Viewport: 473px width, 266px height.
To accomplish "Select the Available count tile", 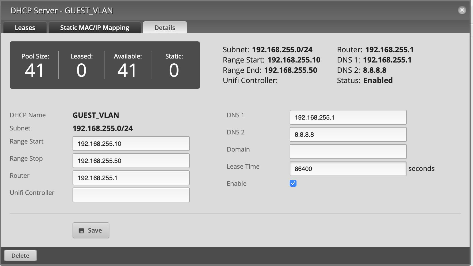I will pyautogui.click(x=128, y=65).
